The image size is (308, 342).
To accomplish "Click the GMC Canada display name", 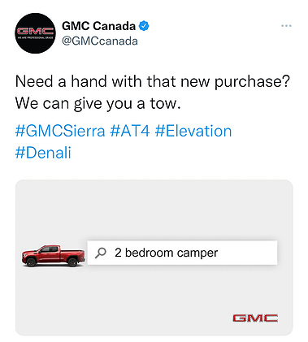I will pyautogui.click(x=98, y=26).
